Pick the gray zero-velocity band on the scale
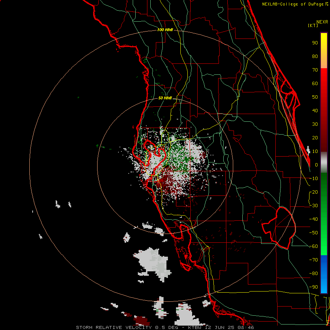 point(324,162)
